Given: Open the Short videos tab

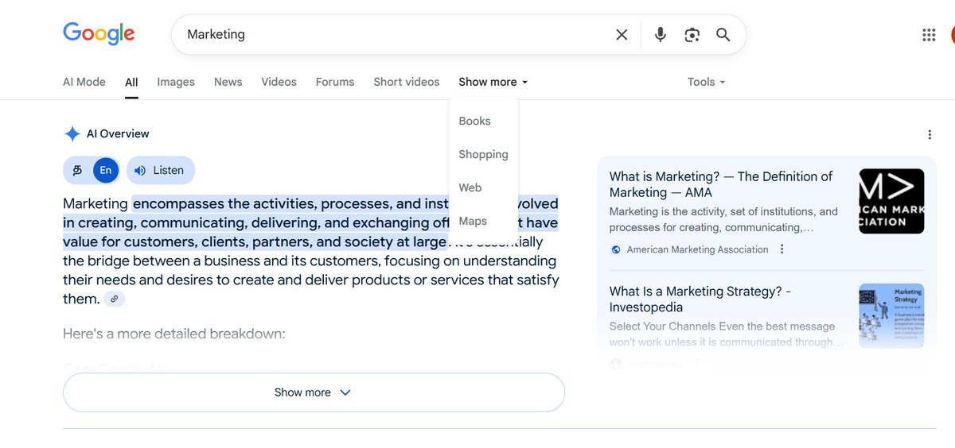Looking at the screenshot, I should pos(407,82).
